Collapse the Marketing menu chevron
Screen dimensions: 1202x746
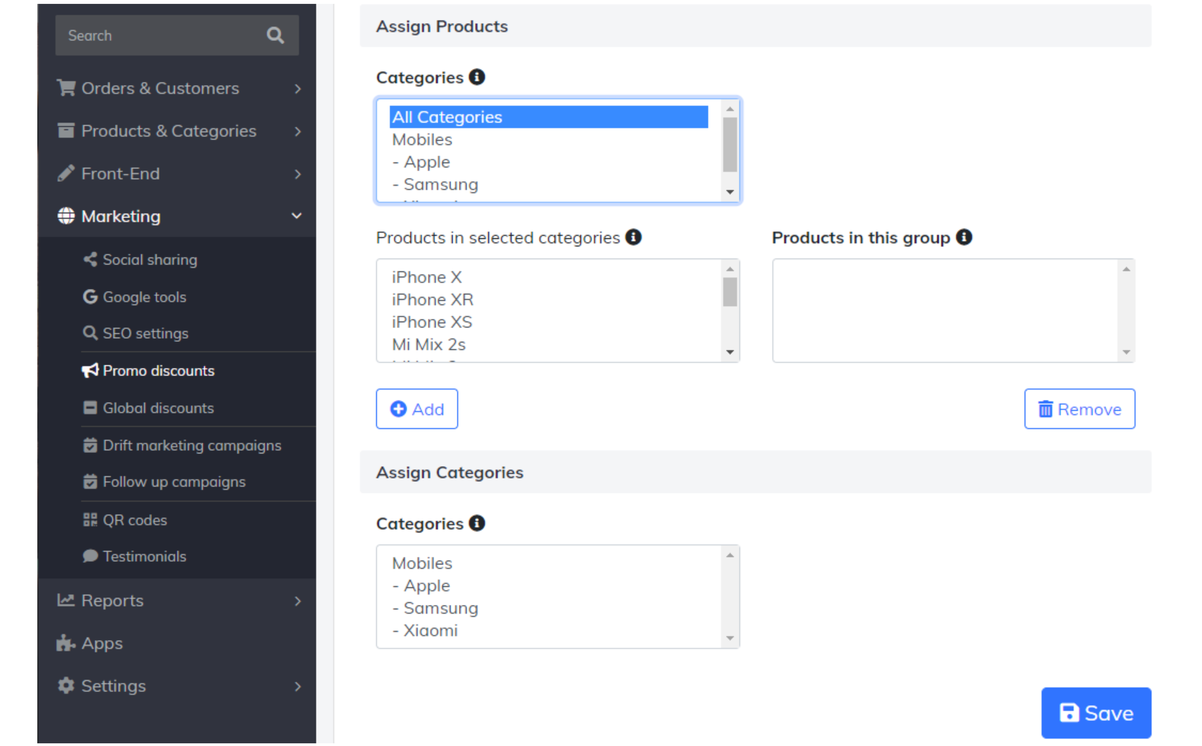click(297, 216)
